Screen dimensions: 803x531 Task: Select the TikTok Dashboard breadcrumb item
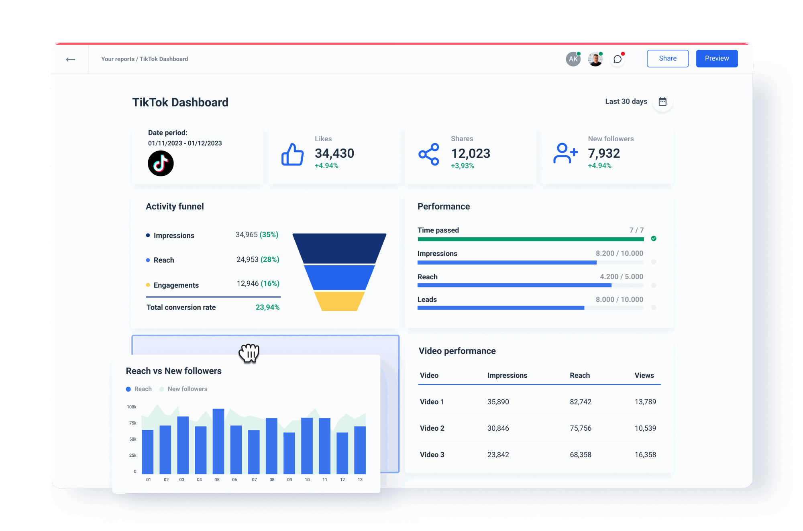(164, 59)
